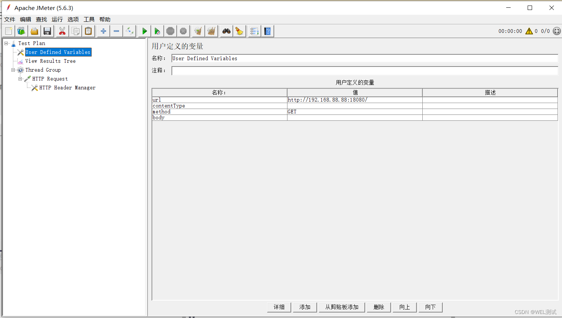Click the 从剪贴板添加 button
562x318 pixels.
tap(342, 307)
